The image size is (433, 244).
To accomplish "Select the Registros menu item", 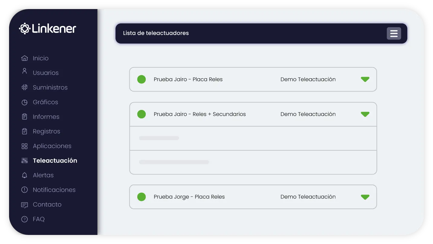I will coord(47,131).
